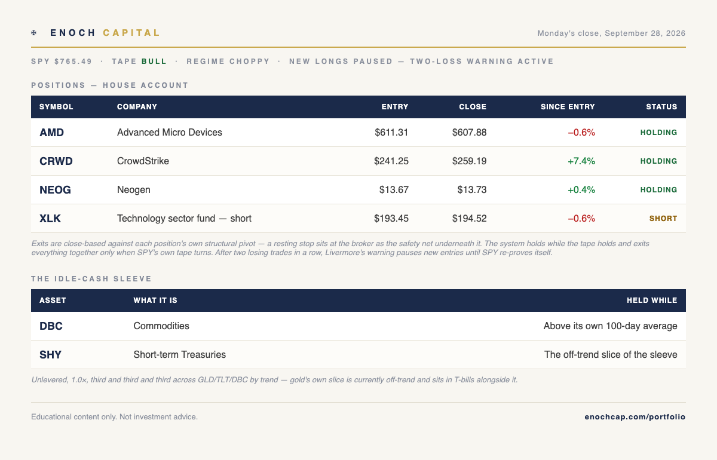The height and width of the screenshot is (460, 717).
Task: Select the AMD ticker symbol
Action: coord(51,133)
